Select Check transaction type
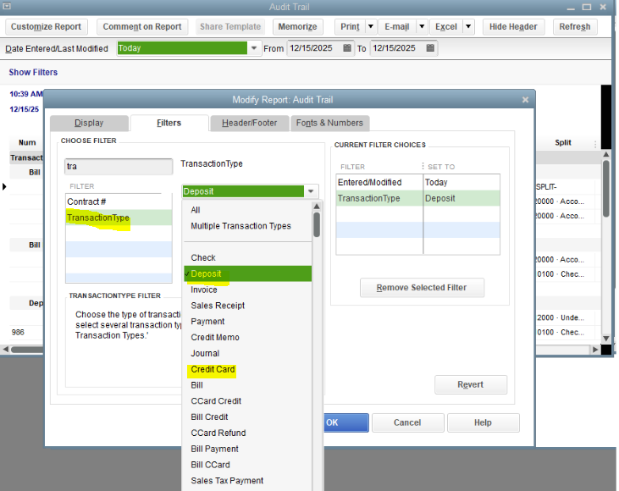Screen dimensions: 619x491 (247, 257)
